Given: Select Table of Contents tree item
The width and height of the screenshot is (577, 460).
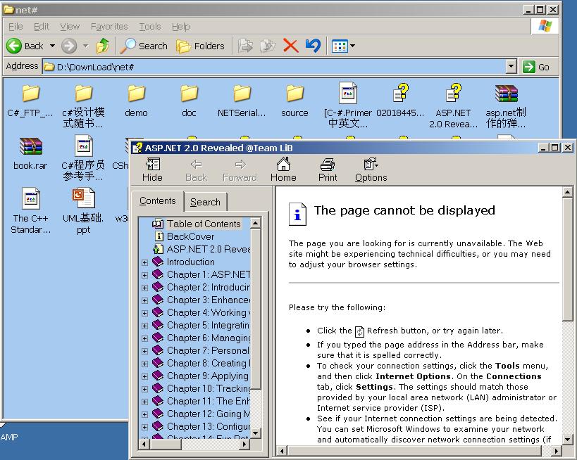Looking at the screenshot, I should (204, 224).
